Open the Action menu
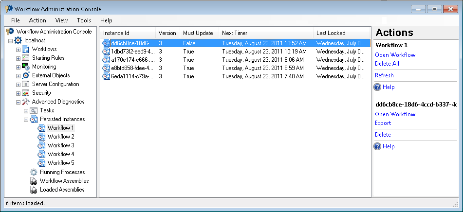463x212 pixels. (x=37, y=20)
